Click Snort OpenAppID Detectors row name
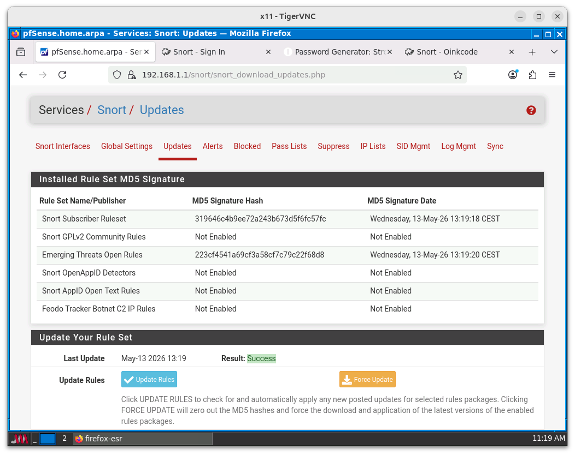The height and width of the screenshot is (455, 575). tap(89, 273)
